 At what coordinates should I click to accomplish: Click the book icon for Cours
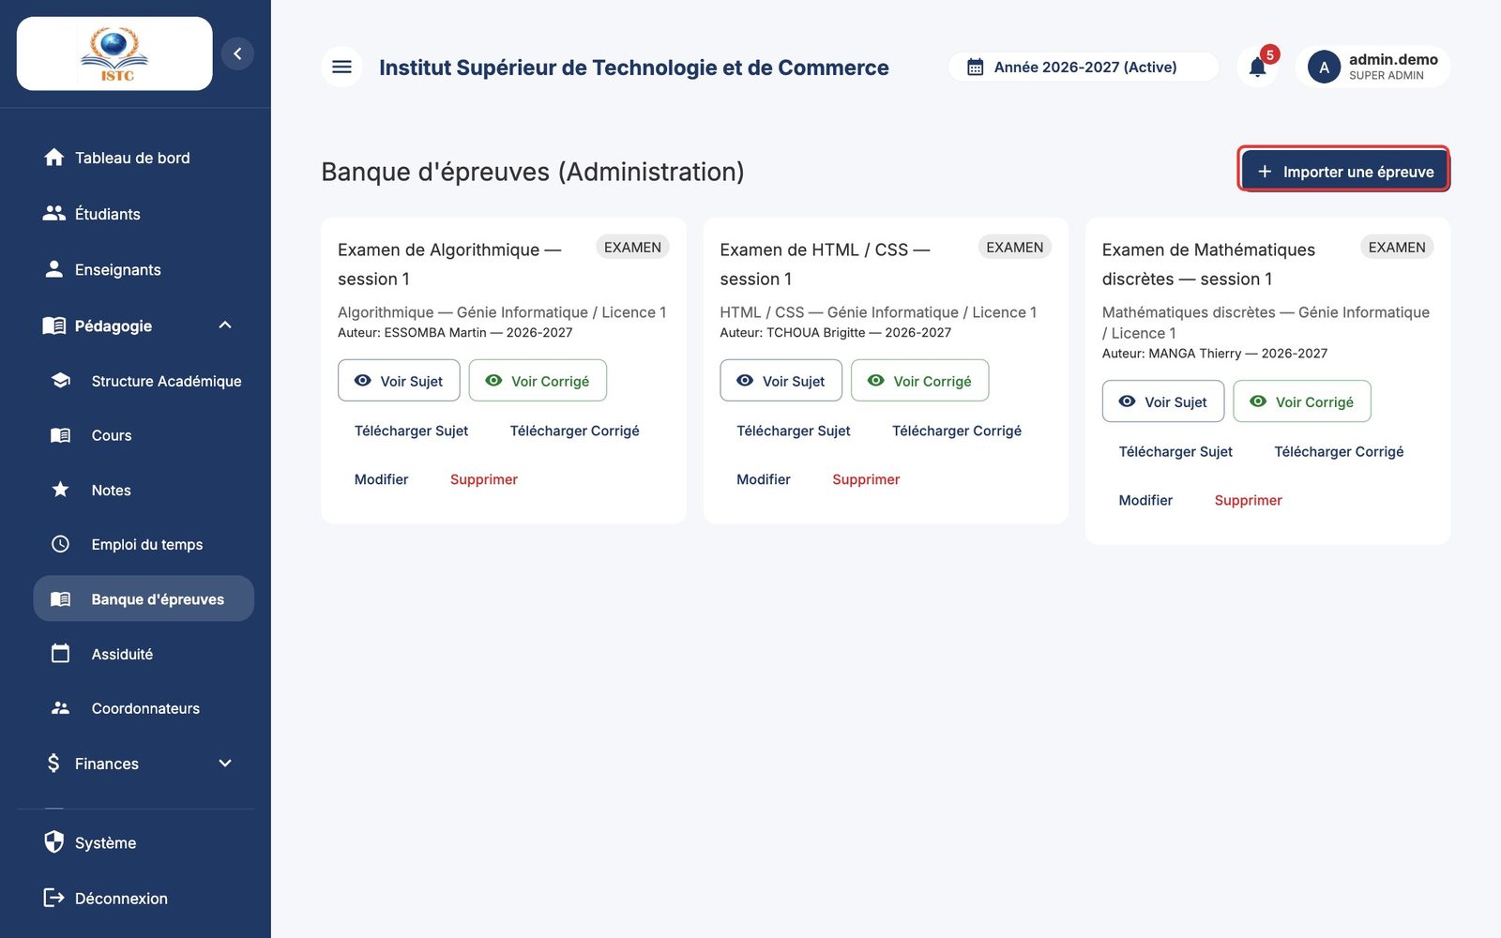click(x=60, y=435)
